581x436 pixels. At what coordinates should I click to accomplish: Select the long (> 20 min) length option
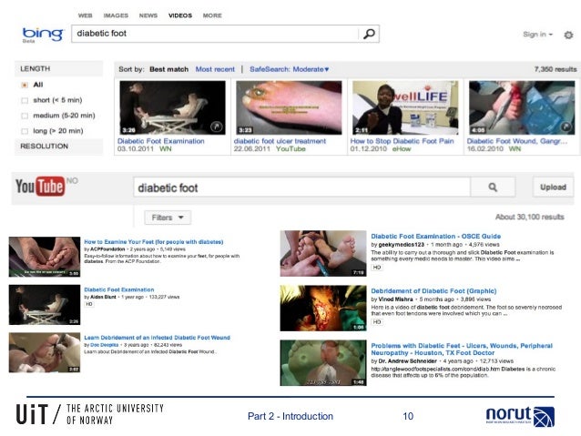pos(25,131)
